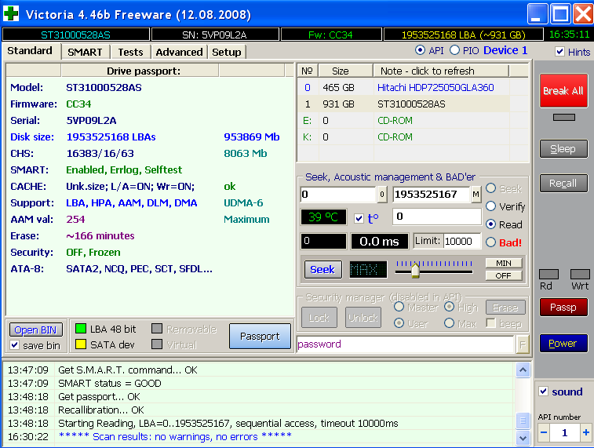Decrease API number with minus button
This screenshot has width=594, height=448.
tap(545, 433)
